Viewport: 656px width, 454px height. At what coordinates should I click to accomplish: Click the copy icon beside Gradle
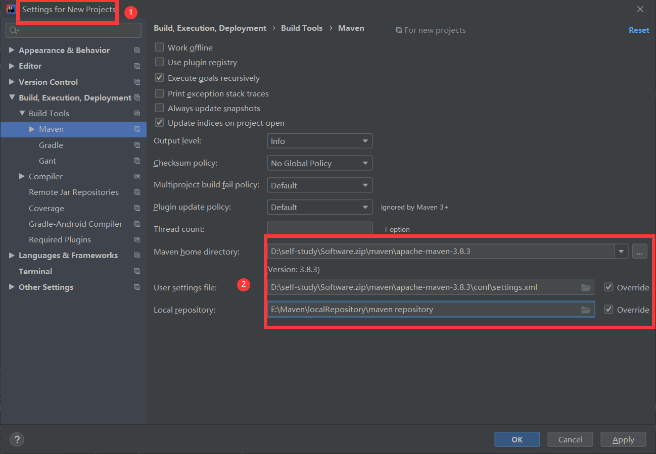pyautogui.click(x=137, y=145)
